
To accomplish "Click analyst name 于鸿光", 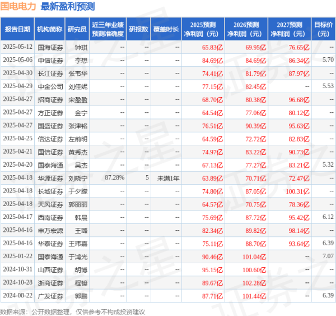I will pyautogui.click(x=78, y=257).
